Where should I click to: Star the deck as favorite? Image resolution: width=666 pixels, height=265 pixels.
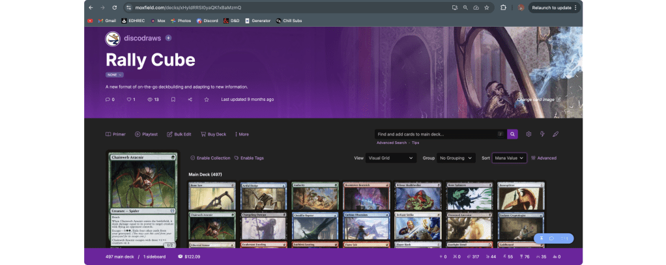click(207, 100)
